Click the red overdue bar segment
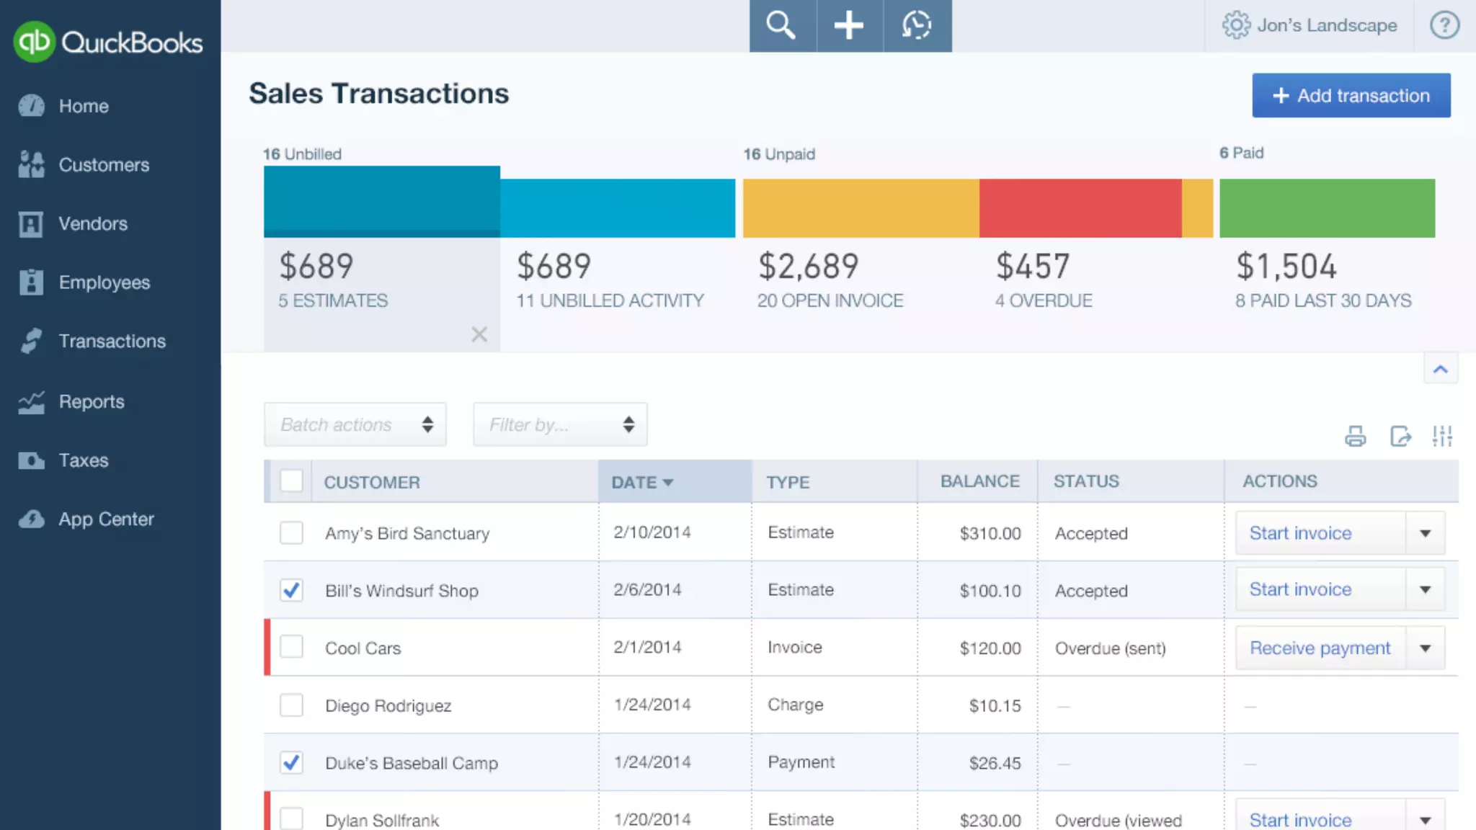1476x830 pixels. coord(1080,208)
